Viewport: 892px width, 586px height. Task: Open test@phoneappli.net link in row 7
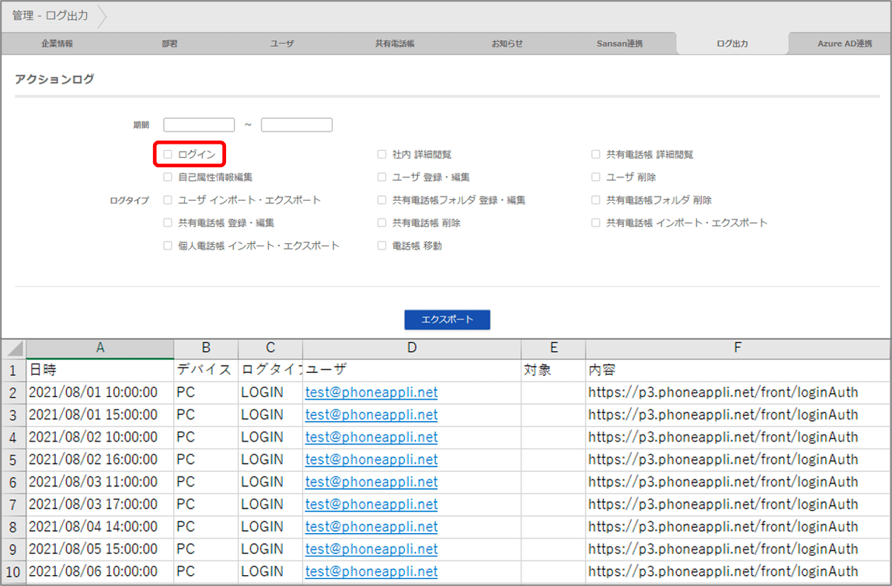pyautogui.click(x=371, y=504)
